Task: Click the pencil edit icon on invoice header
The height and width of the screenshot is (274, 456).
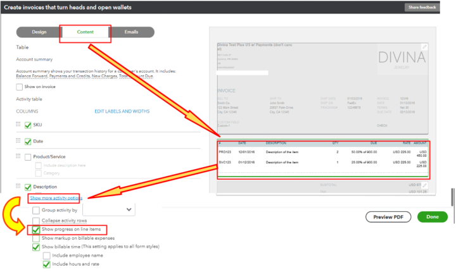Action: click(424, 47)
